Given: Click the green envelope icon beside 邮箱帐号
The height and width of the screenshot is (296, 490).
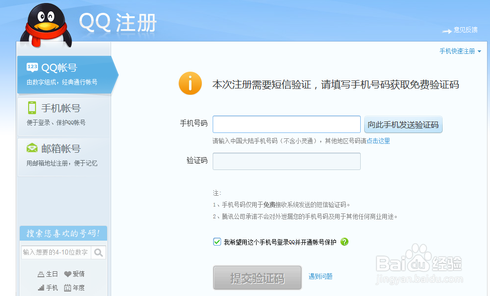Looking at the screenshot, I should [x=32, y=148].
